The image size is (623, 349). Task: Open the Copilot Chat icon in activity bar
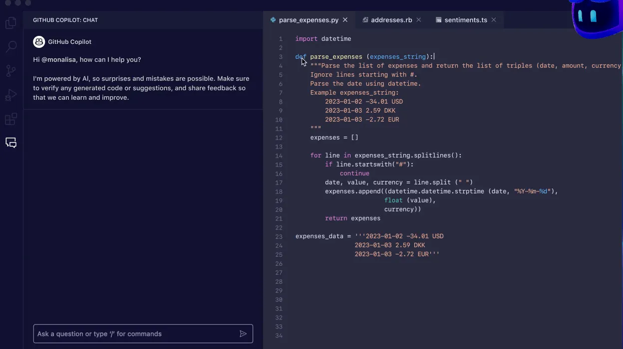(11, 143)
